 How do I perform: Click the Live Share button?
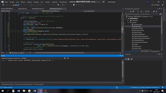pos(155,5)
